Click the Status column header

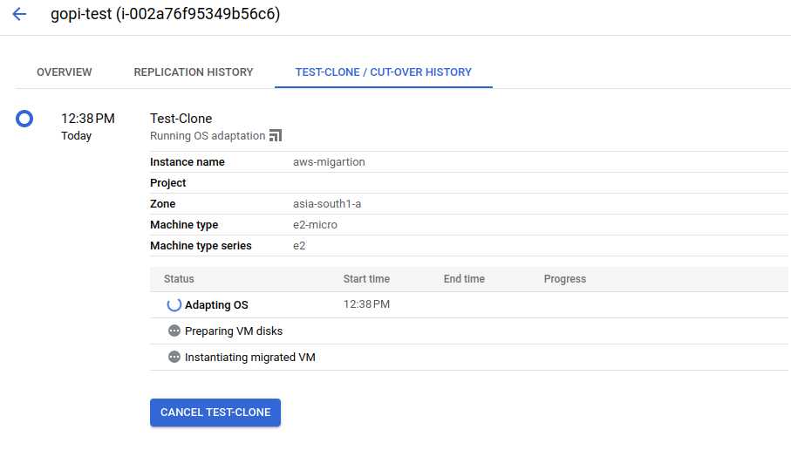pyautogui.click(x=179, y=279)
